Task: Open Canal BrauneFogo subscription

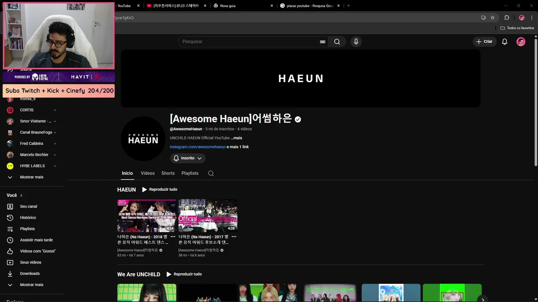Action: [32, 133]
